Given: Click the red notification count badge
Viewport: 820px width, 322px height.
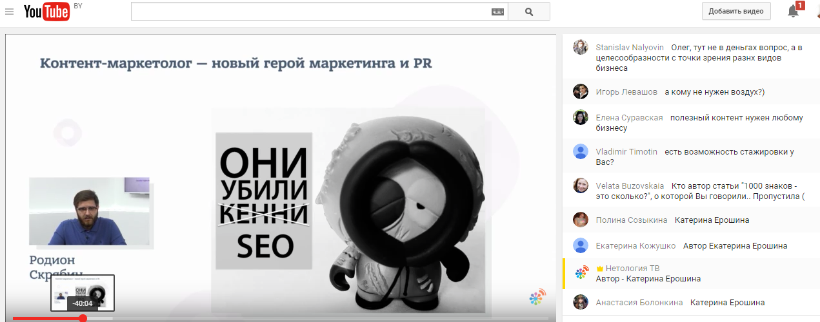Looking at the screenshot, I should pyautogui.click(x=800, y=5).
